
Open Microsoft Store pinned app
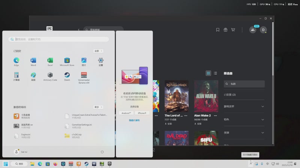coord(67,62)
